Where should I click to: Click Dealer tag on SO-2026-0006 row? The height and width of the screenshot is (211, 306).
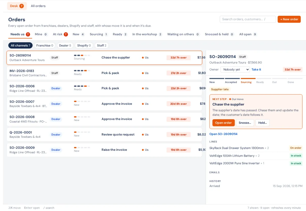(56, 88)
